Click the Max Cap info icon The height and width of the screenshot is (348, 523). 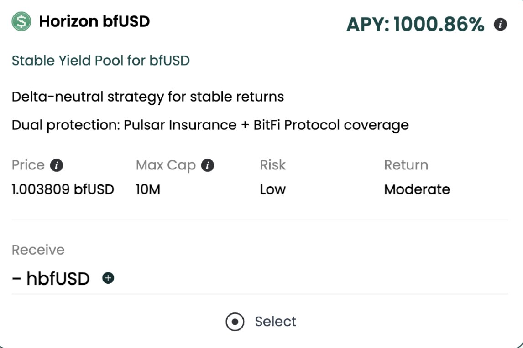tap(208, 165)
